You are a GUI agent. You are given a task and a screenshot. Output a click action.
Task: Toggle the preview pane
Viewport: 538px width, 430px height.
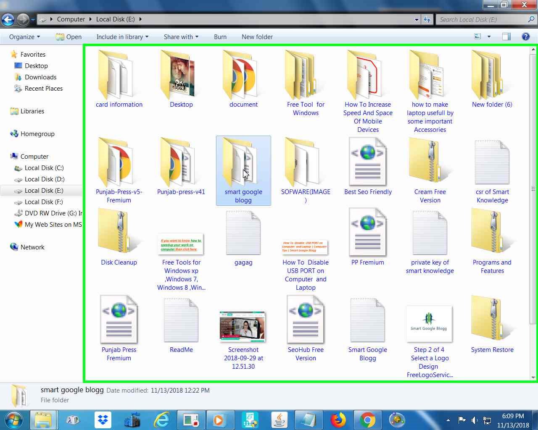[506, 37]
